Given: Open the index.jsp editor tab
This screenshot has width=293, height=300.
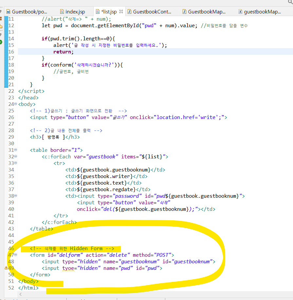Looking at the screenshot, I should point(73,12).
